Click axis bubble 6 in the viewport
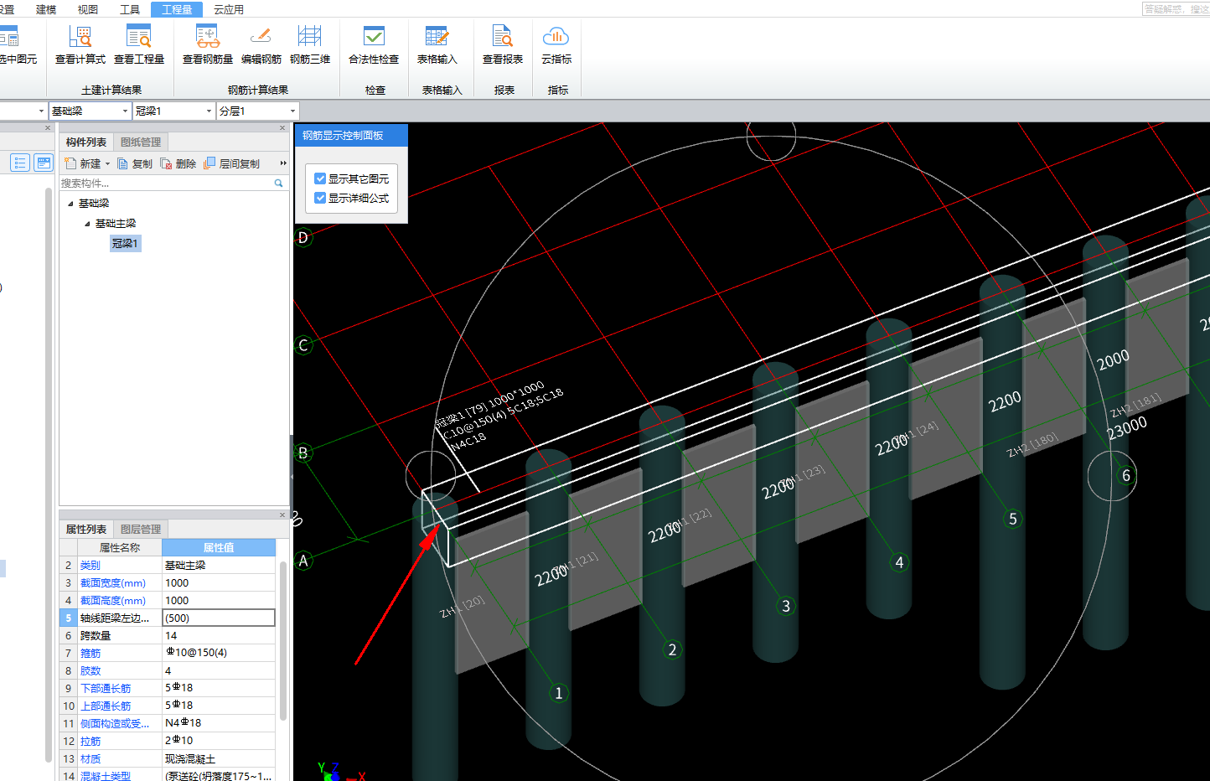 click(1125, 475)
